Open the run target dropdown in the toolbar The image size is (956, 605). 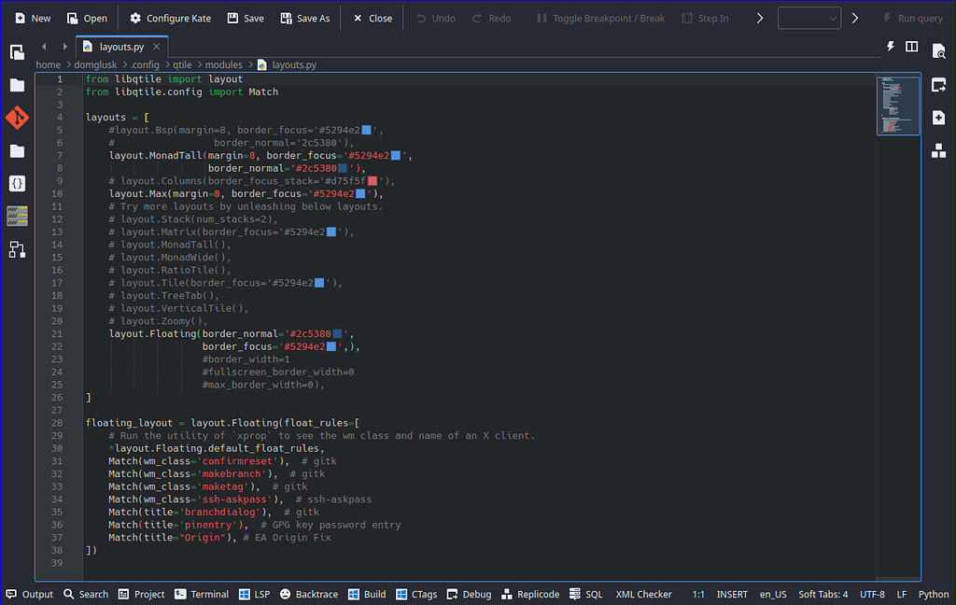tap(808, 17)
